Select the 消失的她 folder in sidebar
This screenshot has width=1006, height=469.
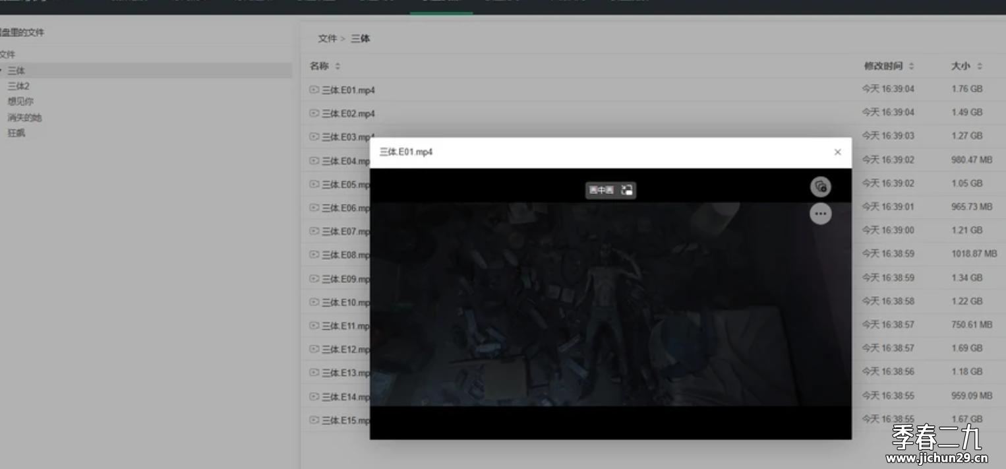point(24,117)
